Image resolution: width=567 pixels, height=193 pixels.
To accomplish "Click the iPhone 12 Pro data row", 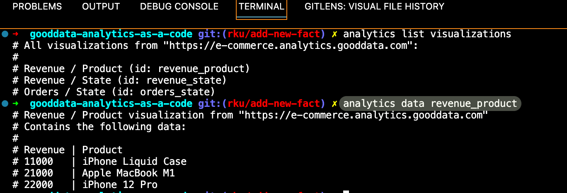I will coord(119,185).
